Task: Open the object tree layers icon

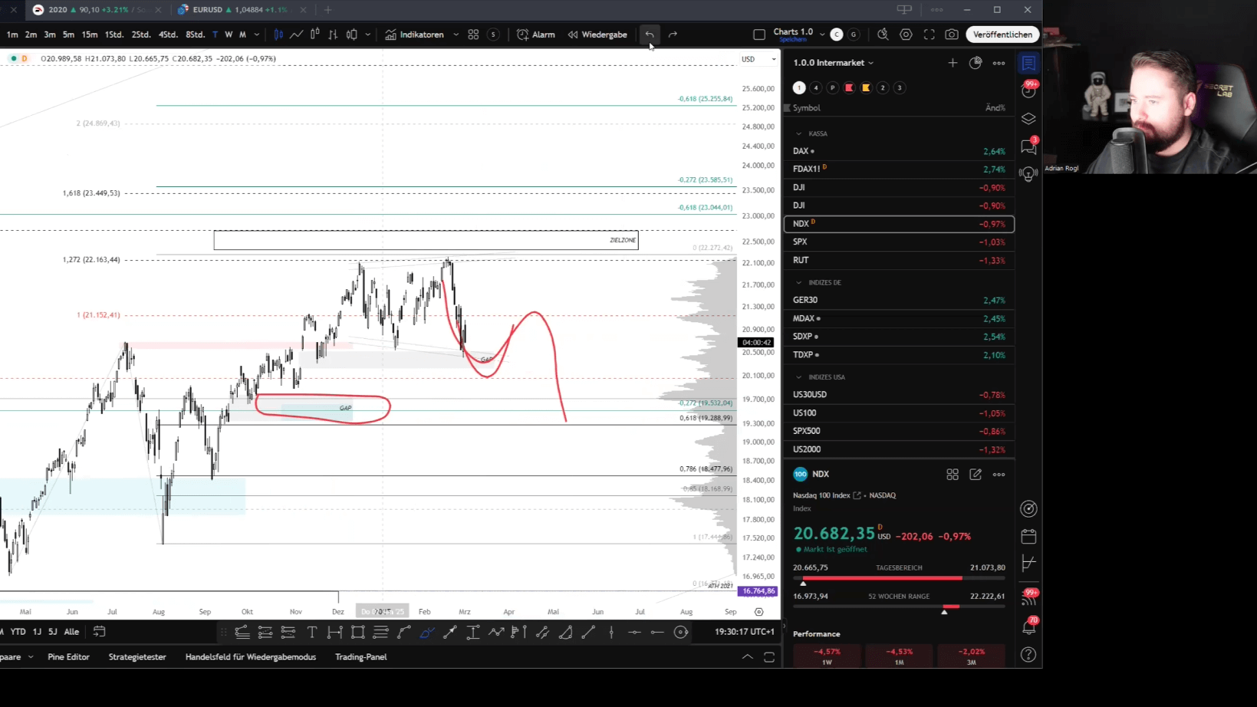Action: click(1028, 119)
